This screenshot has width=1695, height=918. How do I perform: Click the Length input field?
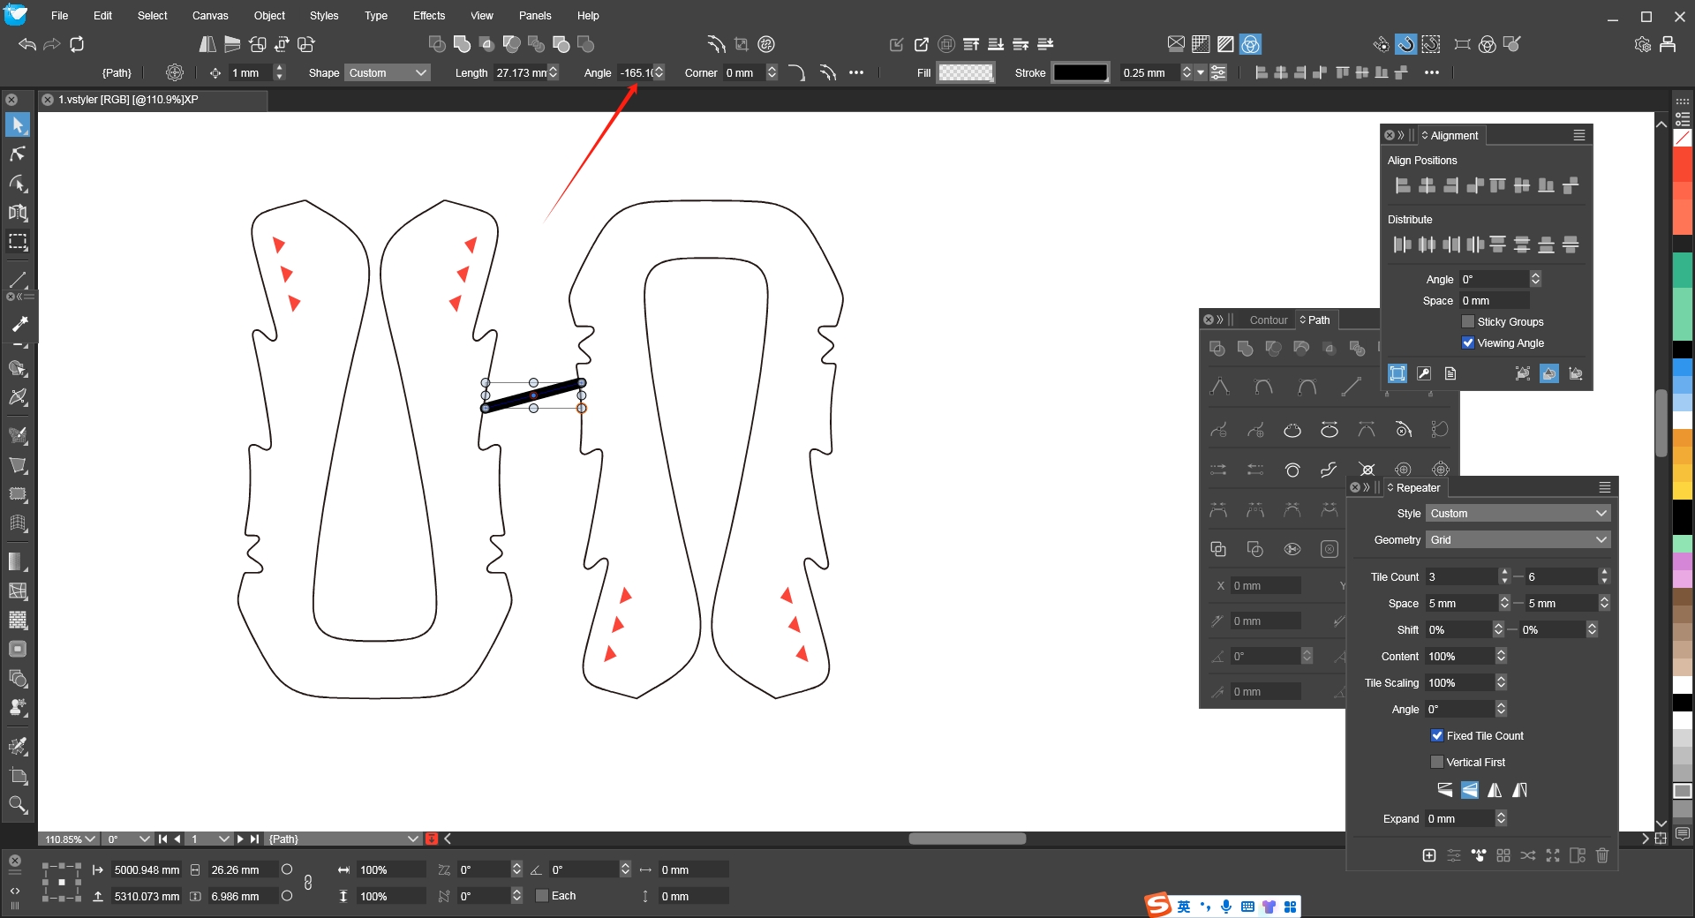pyautogui.click(x=521, y=73)
